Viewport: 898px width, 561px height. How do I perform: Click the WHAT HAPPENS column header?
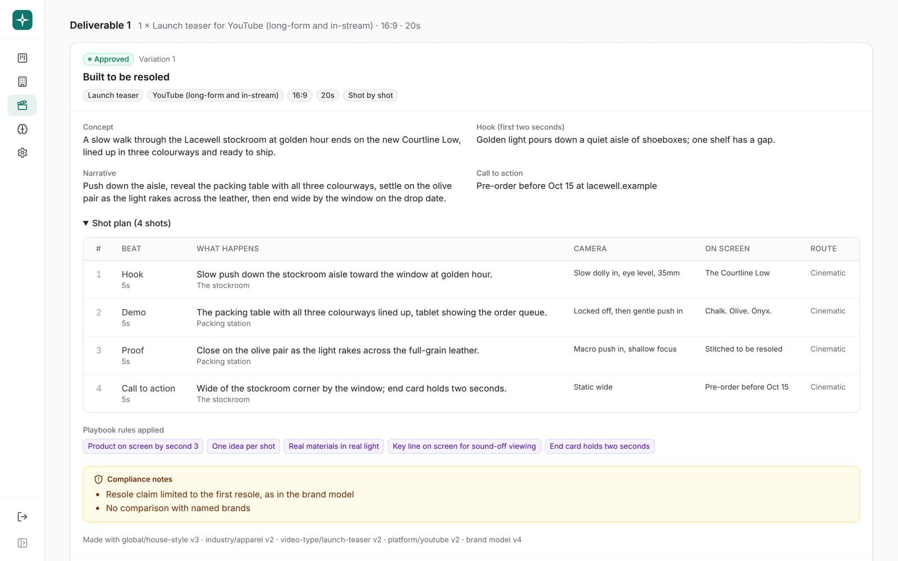227,249
